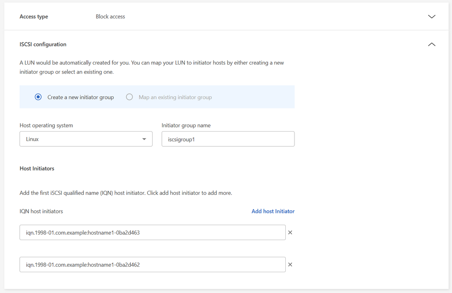Click the selected radio indicator for new initiator group
Image resolution: width=452 pixels, height=293 pixels.
[x=38, y=96]
